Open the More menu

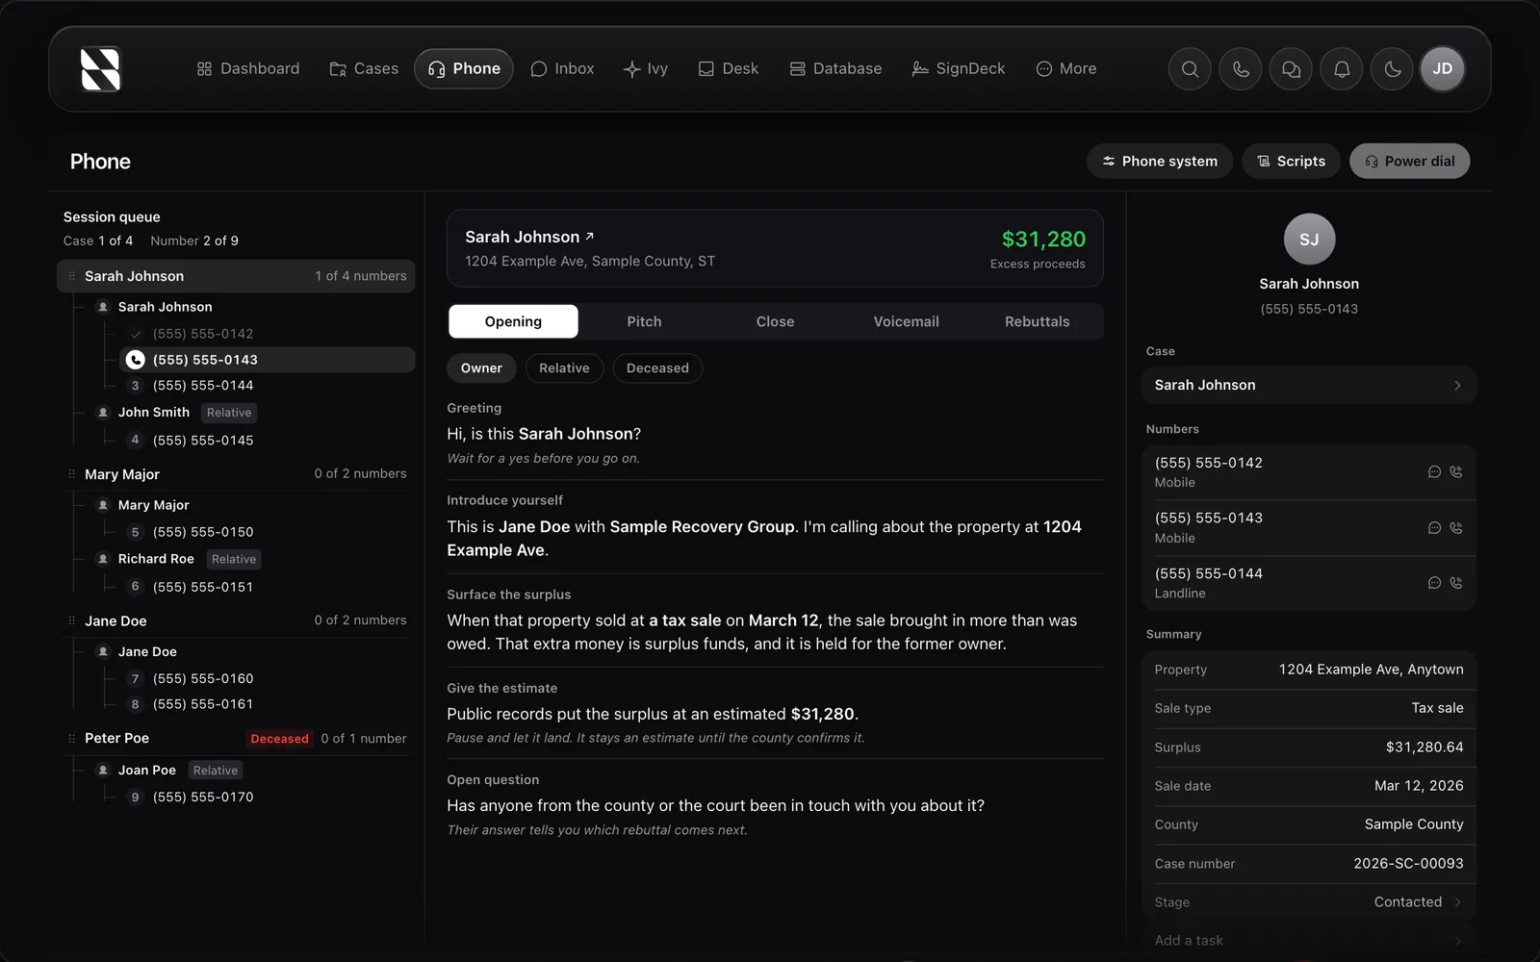1066,69
